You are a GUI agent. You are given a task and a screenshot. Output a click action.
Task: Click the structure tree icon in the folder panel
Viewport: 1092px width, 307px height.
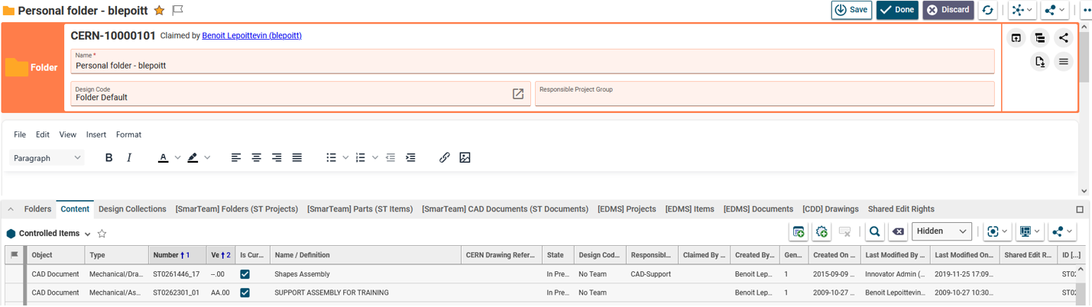click(x=1039, y=38)
